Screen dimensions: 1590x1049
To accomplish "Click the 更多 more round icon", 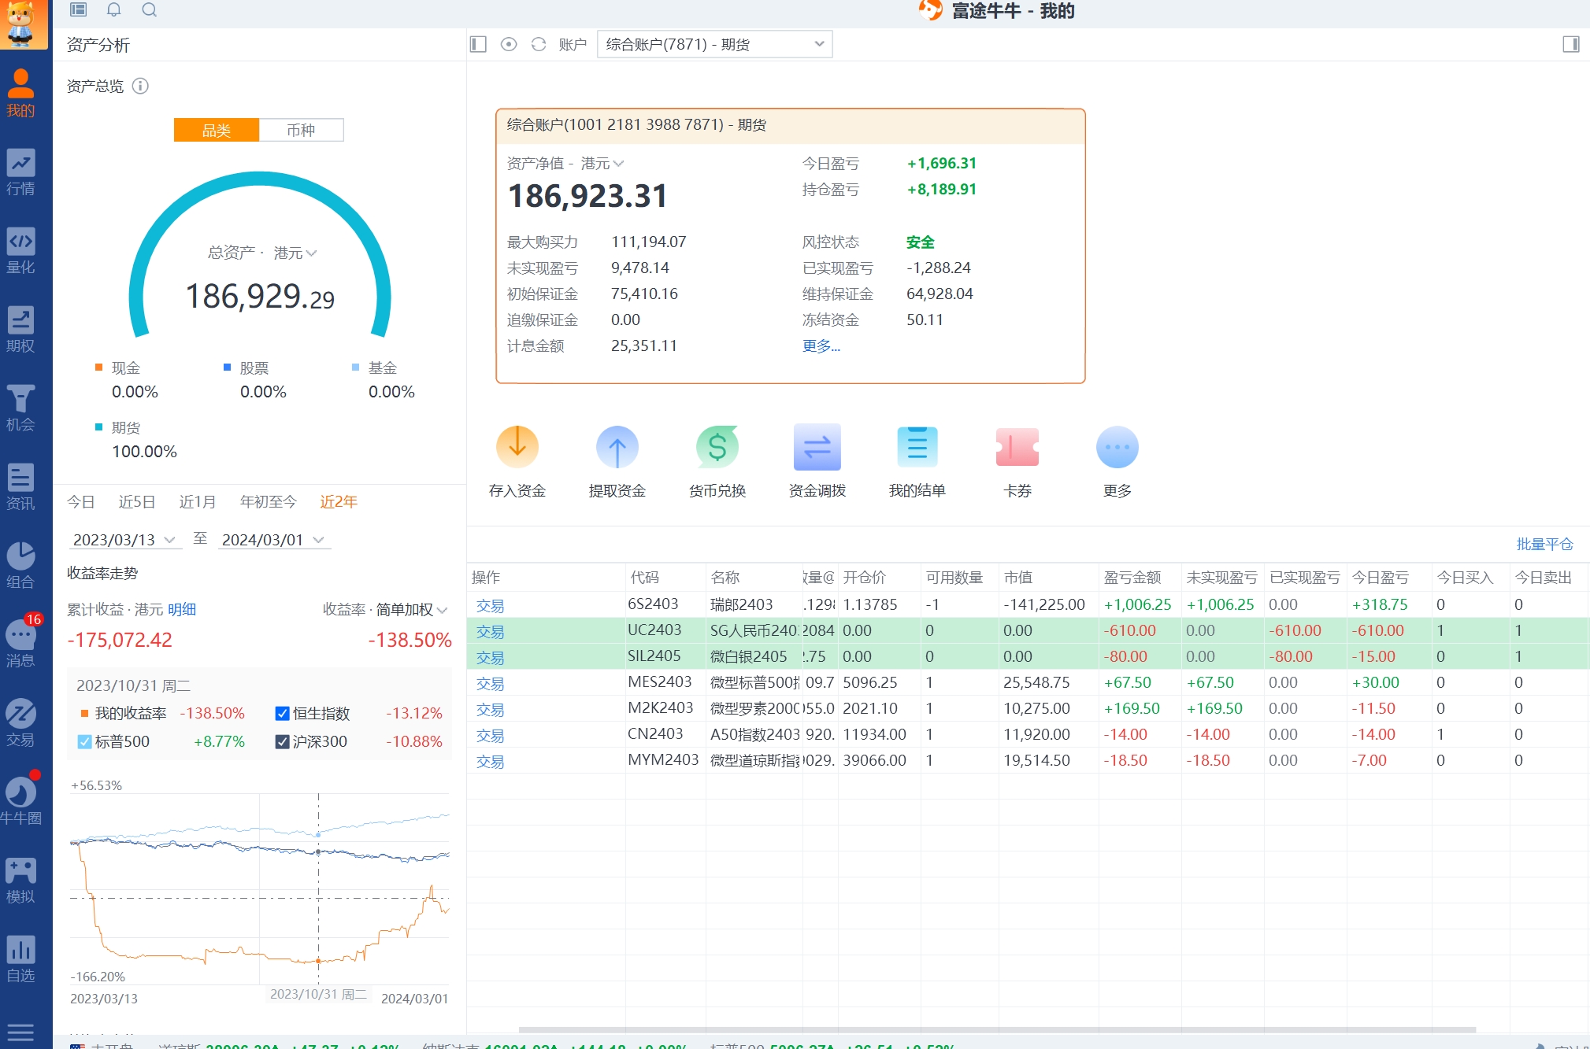I will pos(1117,447).
